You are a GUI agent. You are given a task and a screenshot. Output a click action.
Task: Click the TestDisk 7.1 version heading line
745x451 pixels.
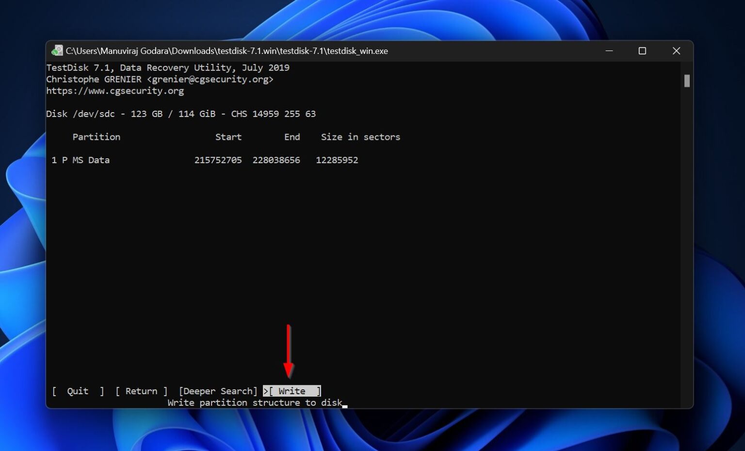168,67
